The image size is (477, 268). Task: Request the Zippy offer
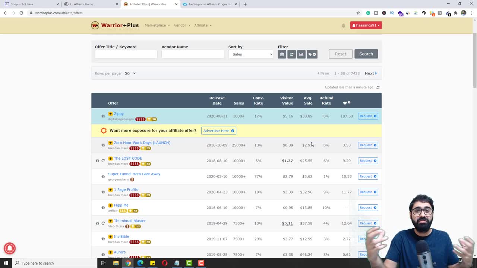click(368, 116)
